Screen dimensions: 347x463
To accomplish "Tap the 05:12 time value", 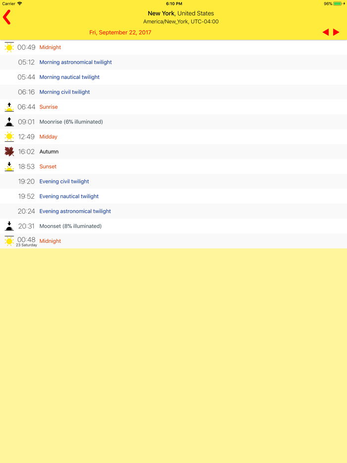I will pos(26,62).
